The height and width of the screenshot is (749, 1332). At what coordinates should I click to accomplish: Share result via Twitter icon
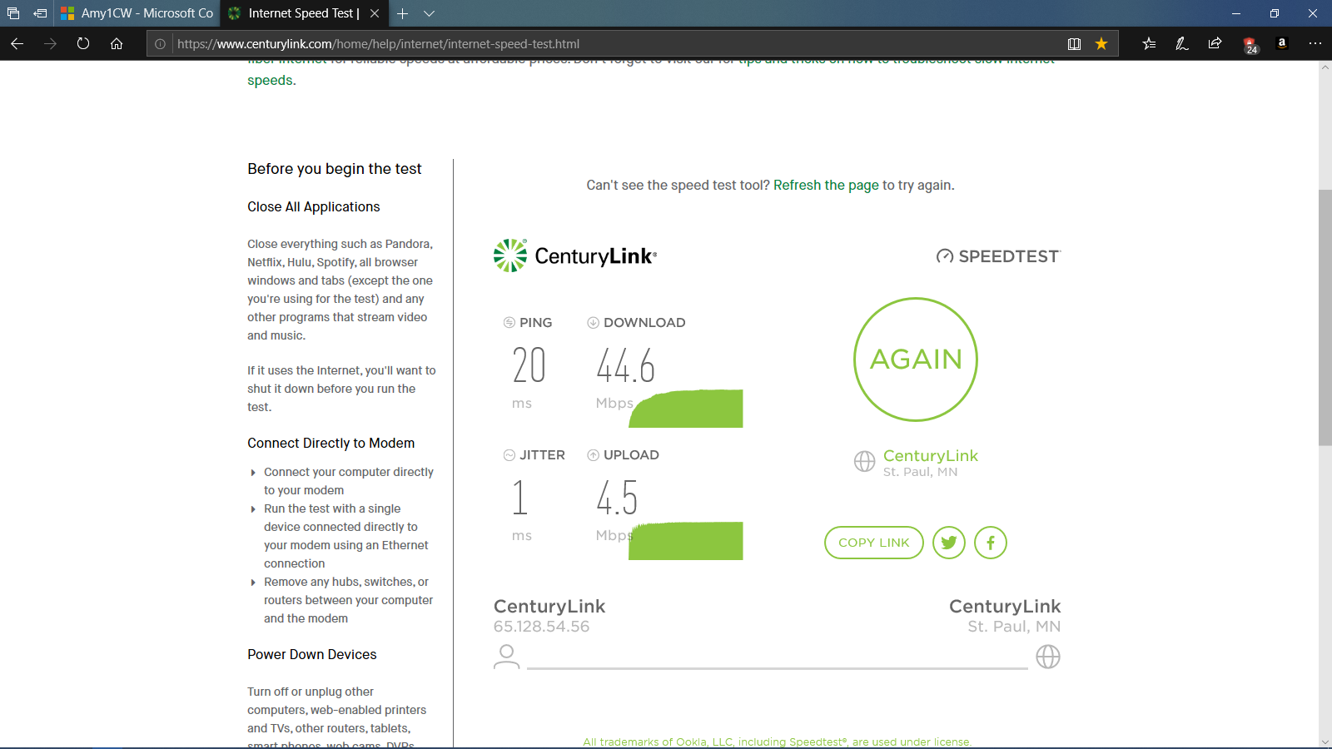coord(949,543)
